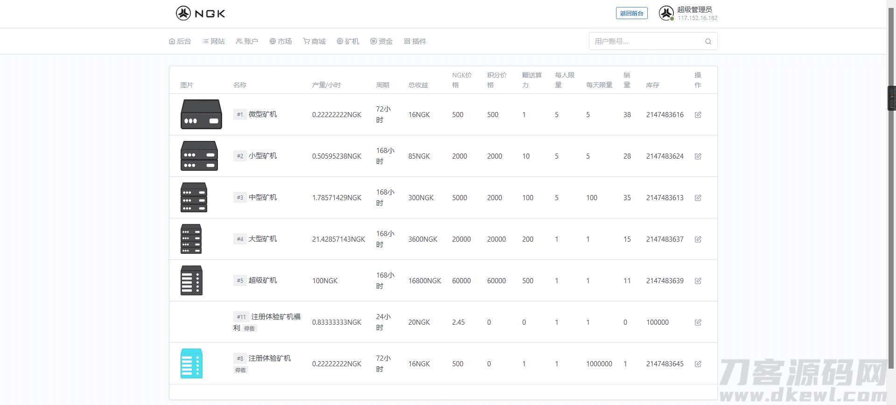Click the 超级矿机 thumbnail image
The width and height of the screenshot is (896, 405).
pyautogui.click(x=191, y=280)
